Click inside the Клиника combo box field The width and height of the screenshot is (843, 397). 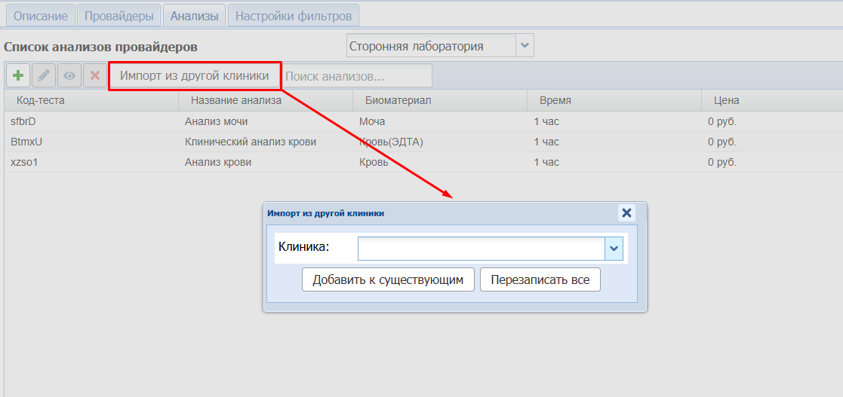481,249
